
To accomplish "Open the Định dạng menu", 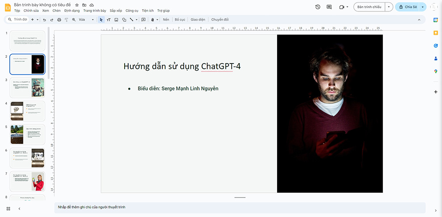I will coord(72,11).
